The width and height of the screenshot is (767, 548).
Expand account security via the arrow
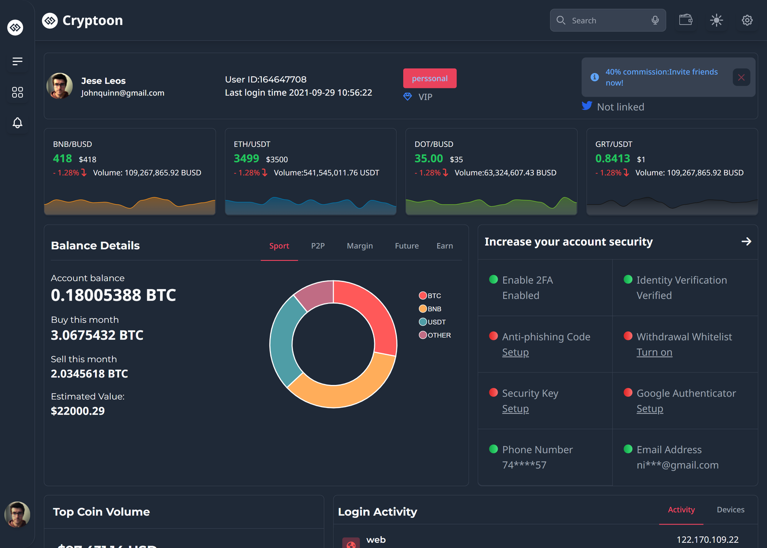(746, 242)
